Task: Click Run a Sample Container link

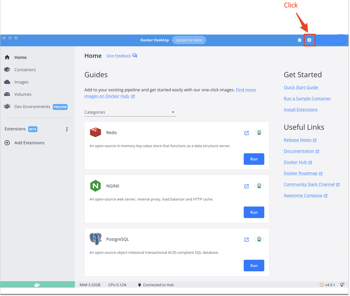Action: pyautogui.click(x=308, y=99)
